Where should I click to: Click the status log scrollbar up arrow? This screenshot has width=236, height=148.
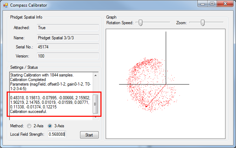click(x=96, y=75)
